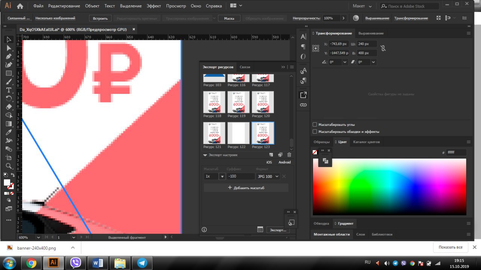Enable Масштабировать углы checkbox
Viewport: 481px width, 270px height.
point(315,124)
